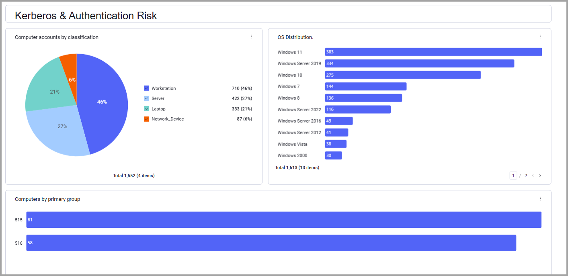Click the current page number 1 box
Viewport: 568px width, 276px height.
[x=513, y=176]
